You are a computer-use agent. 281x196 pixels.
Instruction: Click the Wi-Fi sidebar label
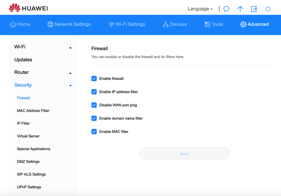coord(20,47)
